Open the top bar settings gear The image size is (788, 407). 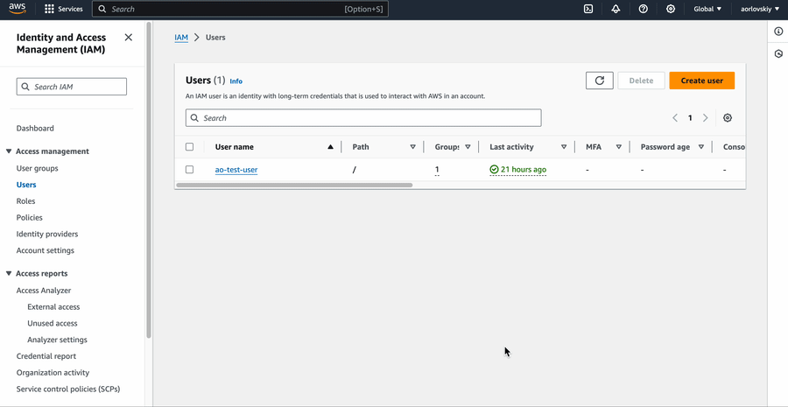tap(671, 9)
